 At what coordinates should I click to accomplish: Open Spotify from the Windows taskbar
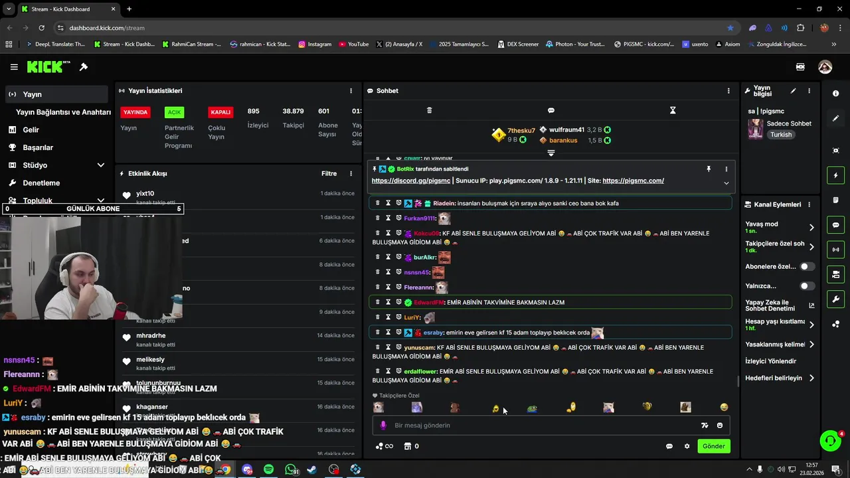268,469
